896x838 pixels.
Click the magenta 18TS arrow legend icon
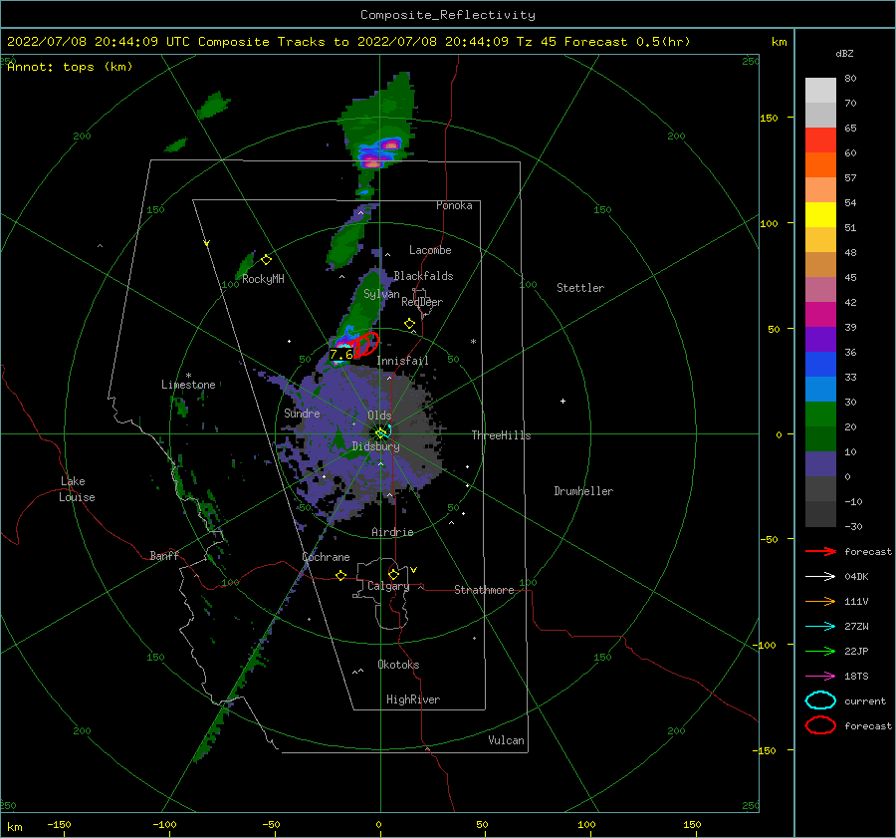[x=820, y=677]
